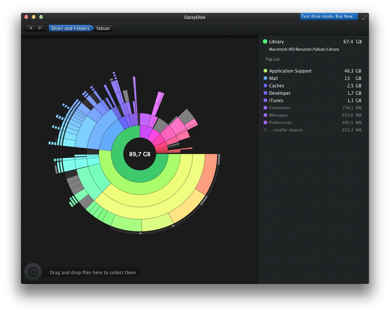The width and height of the screenshot is (390, 313).
Task: Select the Developer folder entry
Action: tap(279, 93)
